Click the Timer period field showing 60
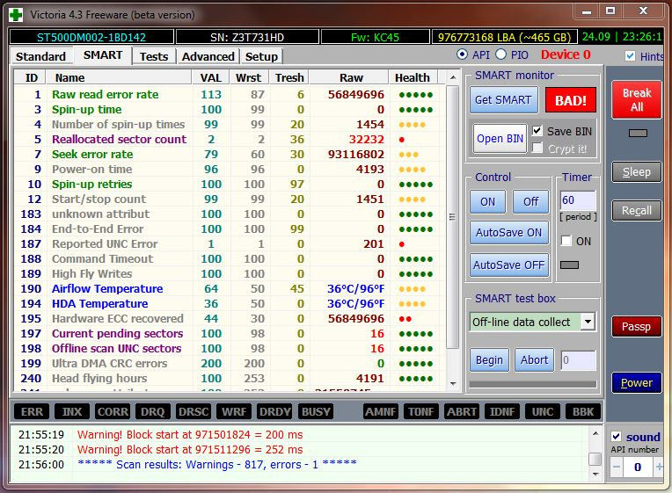 point(578,200)
